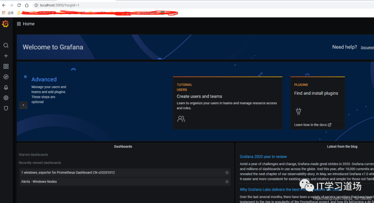Image resolution: width=374 pixels, height=203 pixels.
Task: Click Latest from the blog title
Action: pyautogui.click(x=342, y=147)
